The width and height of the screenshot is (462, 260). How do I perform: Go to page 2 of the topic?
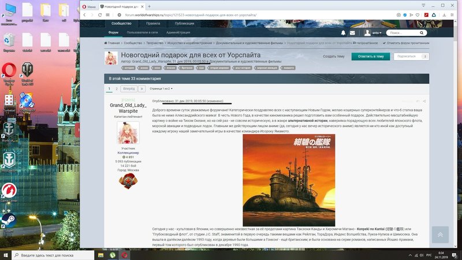[117, 89]
